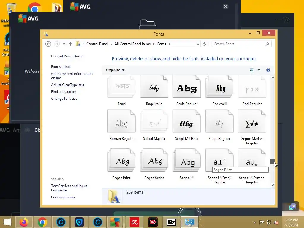Select the Rage Italic font icon
The width and height of the screenshot is (304, 228).
tap(154, 87)
